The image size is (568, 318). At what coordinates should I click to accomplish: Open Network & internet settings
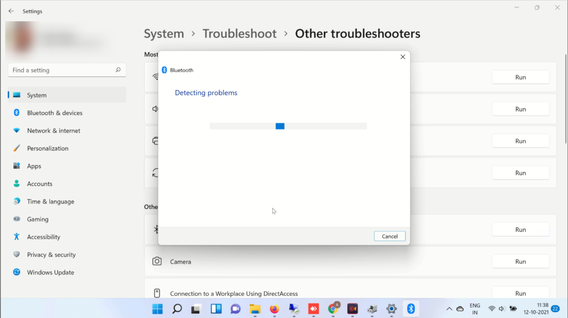pos(67,130)
